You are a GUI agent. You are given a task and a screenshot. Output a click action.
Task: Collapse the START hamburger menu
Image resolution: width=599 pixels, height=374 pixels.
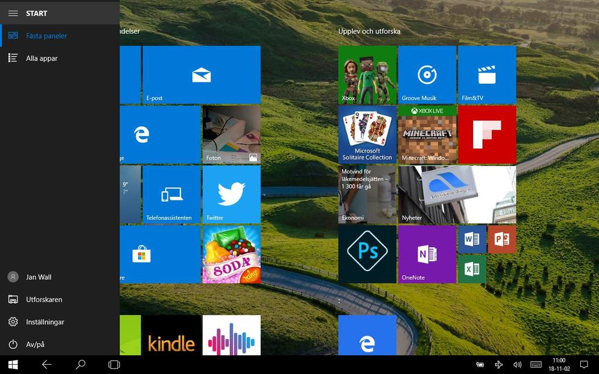(13, 13)
